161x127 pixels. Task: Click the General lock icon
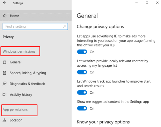click(4, 62)
